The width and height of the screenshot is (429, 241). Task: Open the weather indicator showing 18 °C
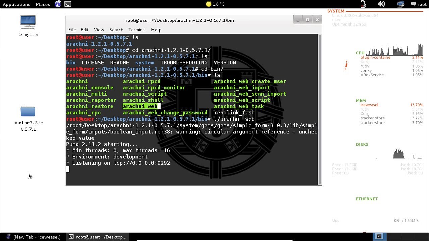click(215, 4)
